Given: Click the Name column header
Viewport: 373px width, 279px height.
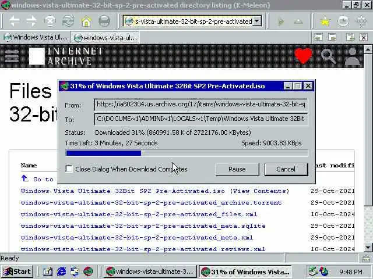Looking at the screenshot, I should click(x=29, y=165).
